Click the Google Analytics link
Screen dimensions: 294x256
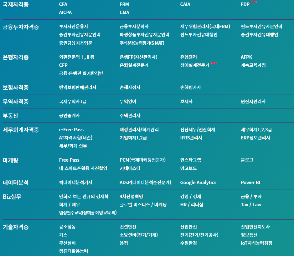tap(198, 182)
